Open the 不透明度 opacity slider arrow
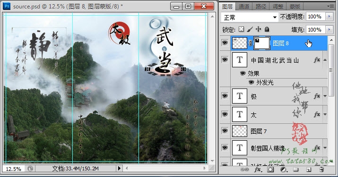Image resolution: width=338 pixels, height=177 pixels. 329,16
